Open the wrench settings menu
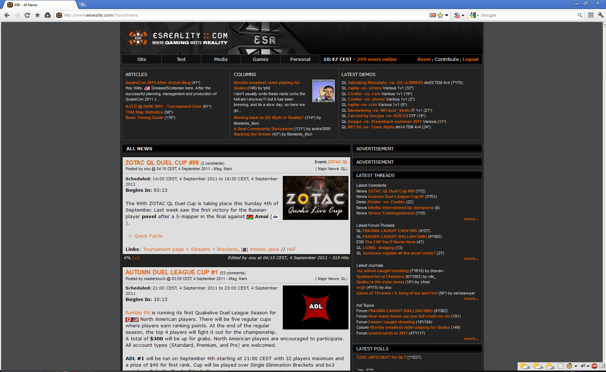The image size is (606, 372). click(600, 15)
